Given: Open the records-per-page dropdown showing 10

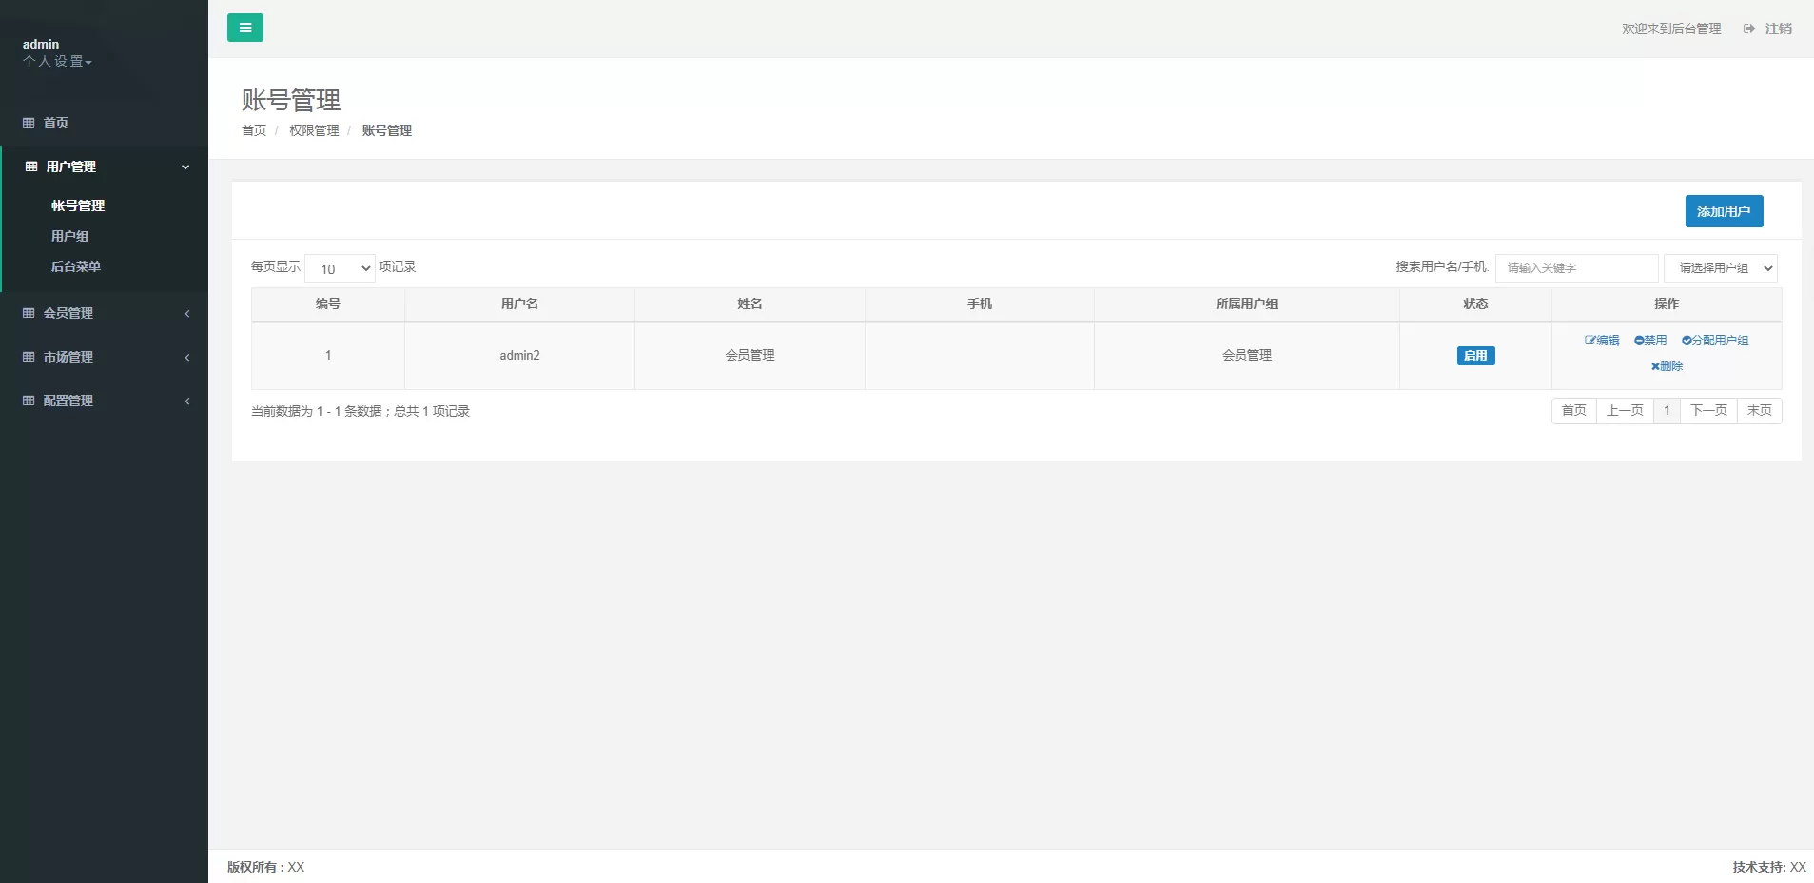Looking at the screenshot, I should [340, 268].
